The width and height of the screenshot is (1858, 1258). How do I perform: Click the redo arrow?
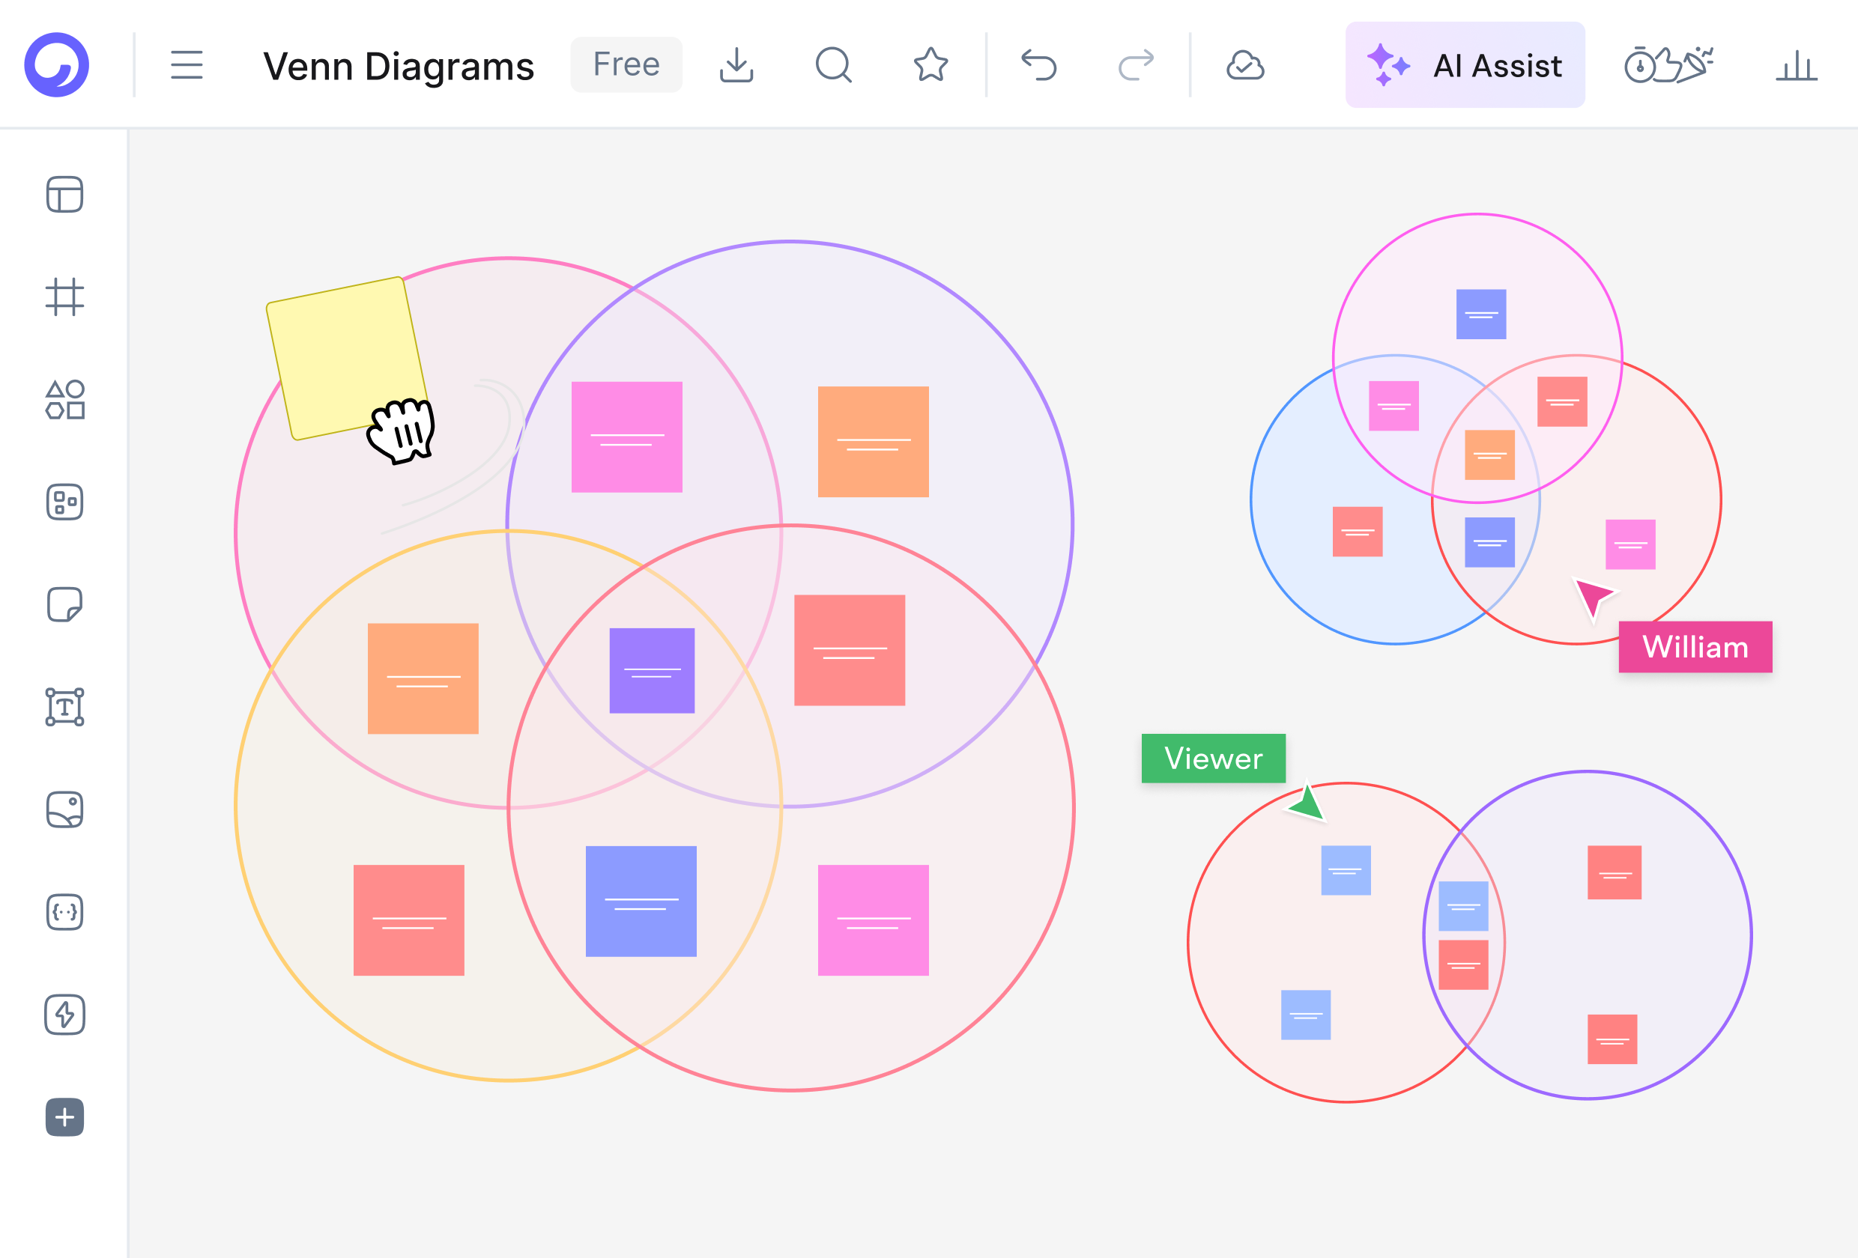[x=1136, y=64]
